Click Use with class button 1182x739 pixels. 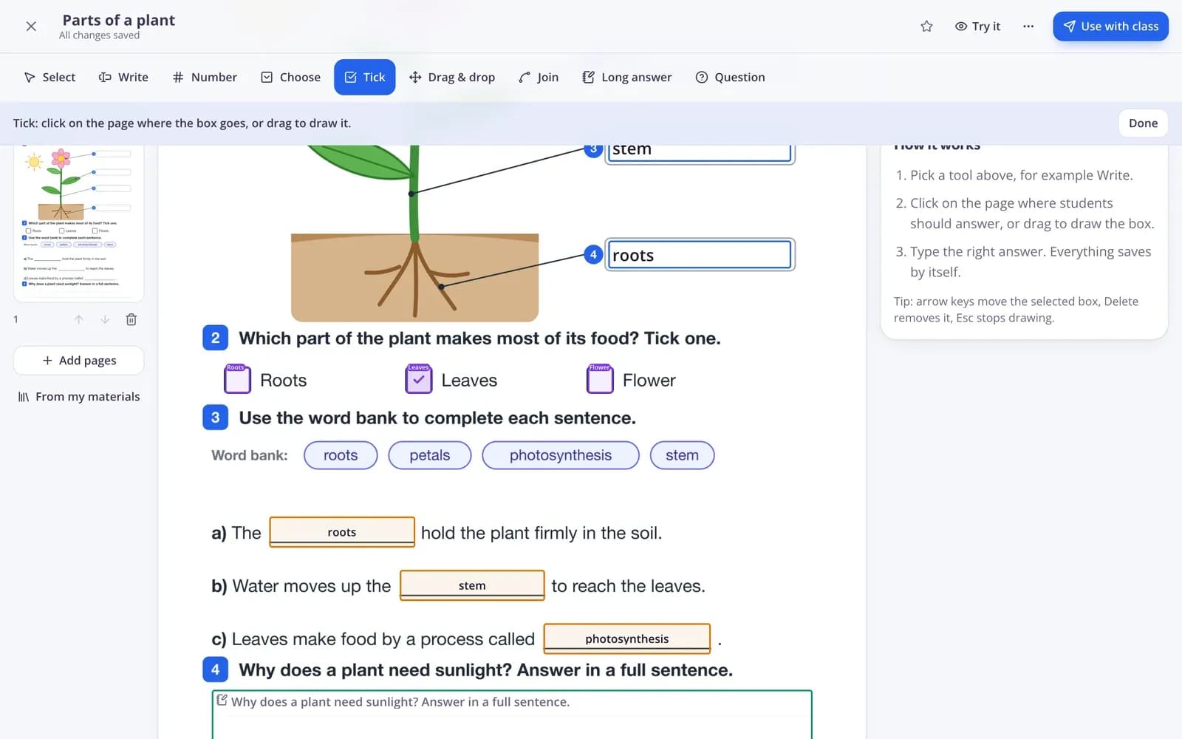[x=1110, y=27]
